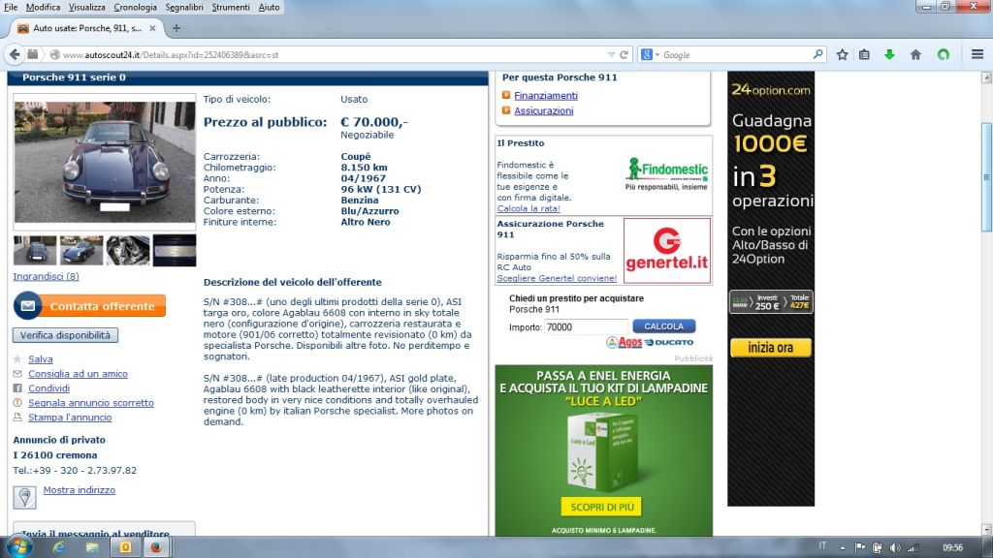Select the dark fourth thumbnail
Screen dimensions: 993x558
[175, 251]
